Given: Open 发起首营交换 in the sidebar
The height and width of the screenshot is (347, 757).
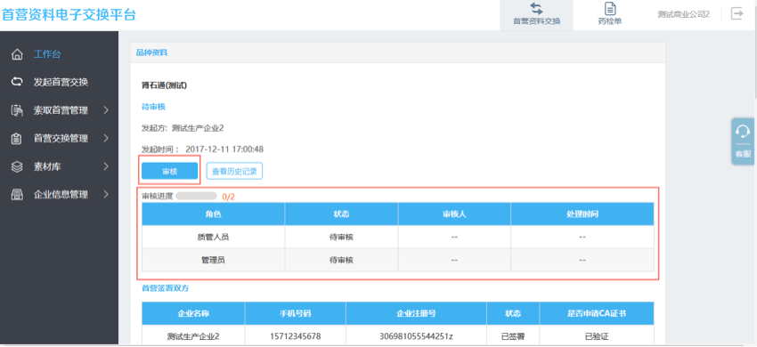Looking at the screenshot, I should pos(61,82).
